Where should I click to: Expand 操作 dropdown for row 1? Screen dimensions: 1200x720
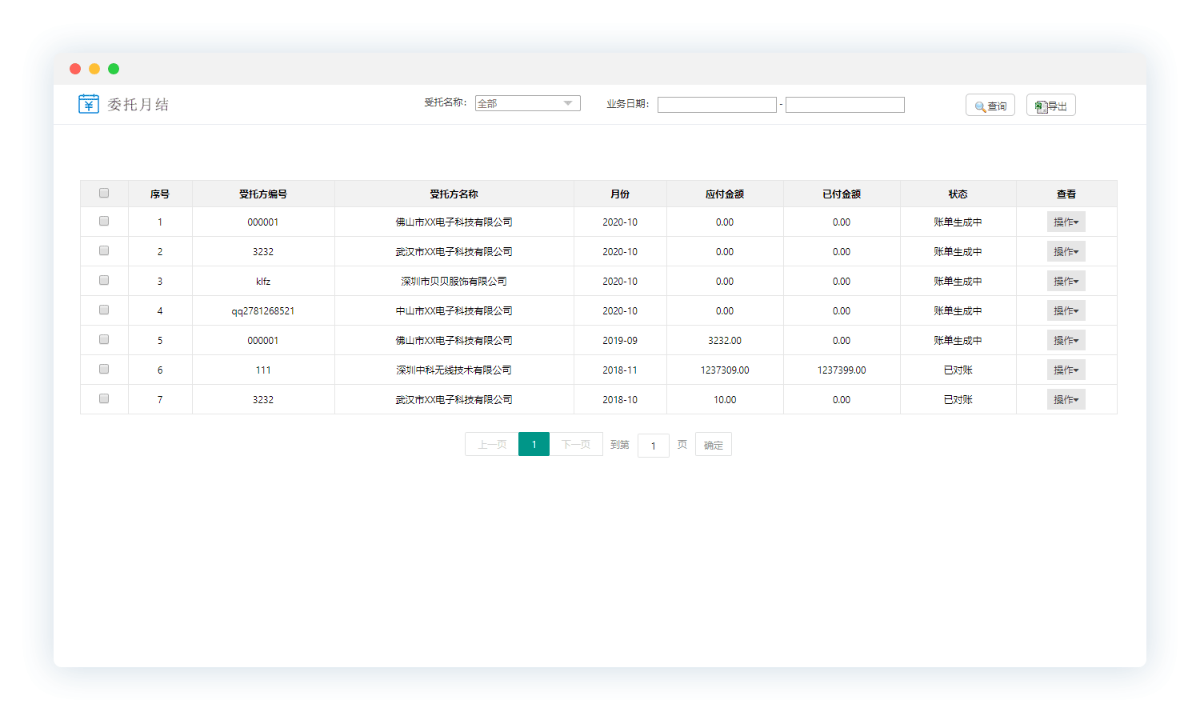pyautogui.click(x=1066, y=222)
